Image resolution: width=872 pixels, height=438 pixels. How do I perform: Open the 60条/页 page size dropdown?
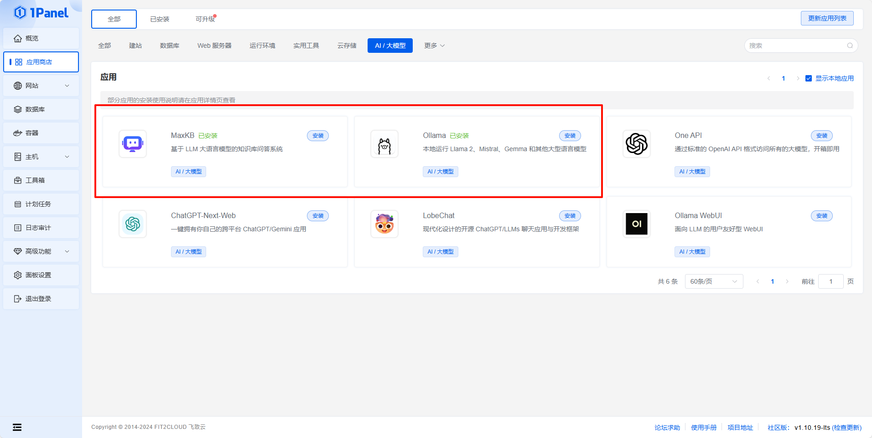[714, 281]
